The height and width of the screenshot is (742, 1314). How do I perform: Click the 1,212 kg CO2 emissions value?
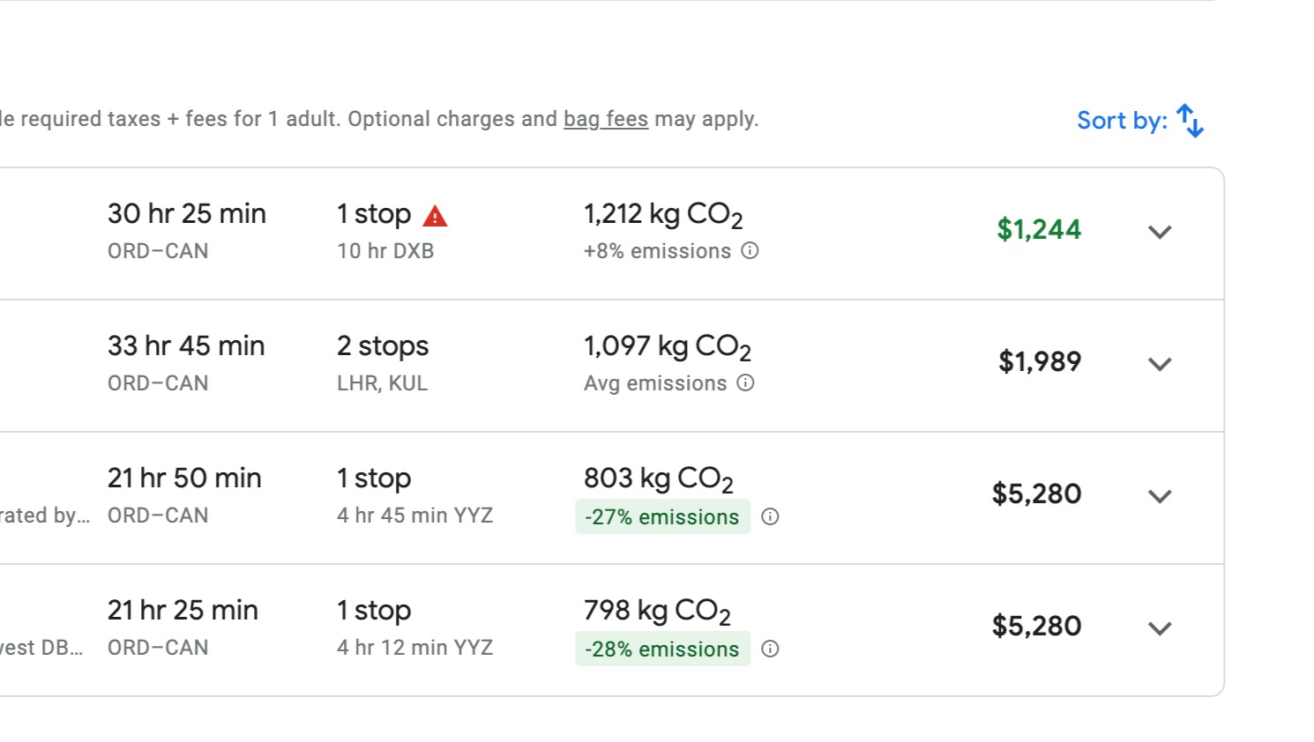tap(663, 214)
